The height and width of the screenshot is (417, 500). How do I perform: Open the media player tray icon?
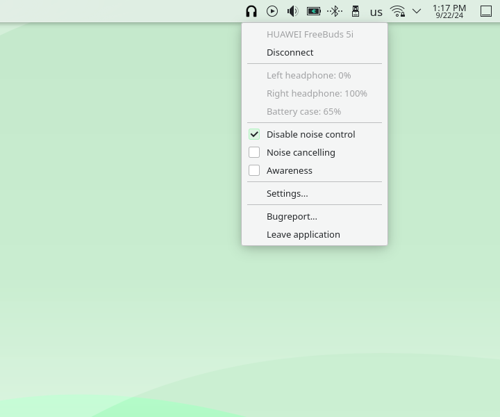[272, 12]
